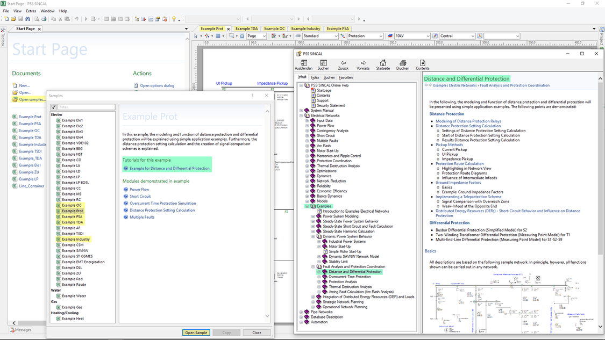Viewport: 605px width, 340px height.
Task: Open Example ZU from the Start Page recent list
Action: click(29, 172)
